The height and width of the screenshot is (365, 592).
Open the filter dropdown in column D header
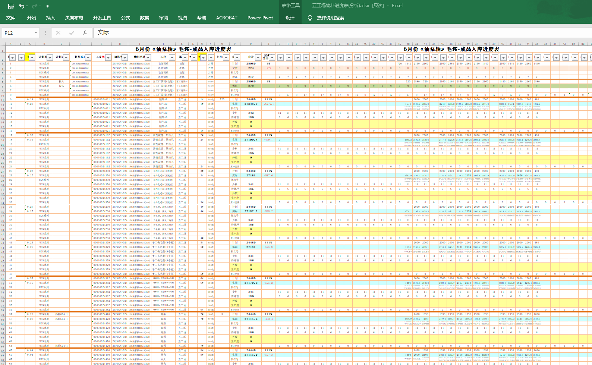click(49, 57)
